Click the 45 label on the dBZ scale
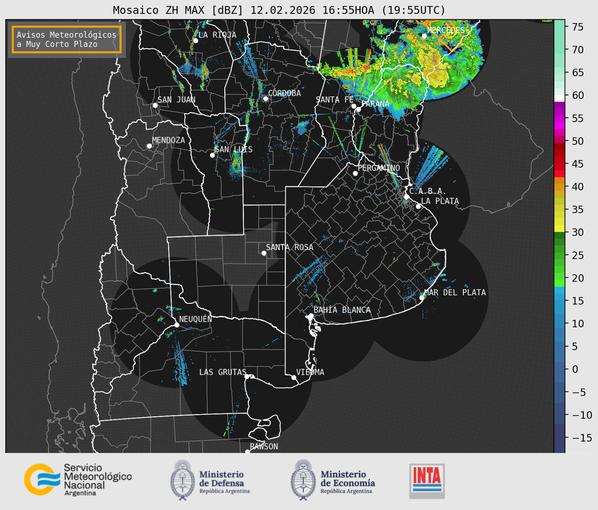The height and width of the screenshot is (510, 598). [577, 164]
